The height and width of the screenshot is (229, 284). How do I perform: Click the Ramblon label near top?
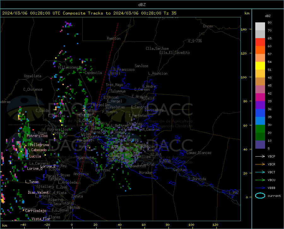114,38
